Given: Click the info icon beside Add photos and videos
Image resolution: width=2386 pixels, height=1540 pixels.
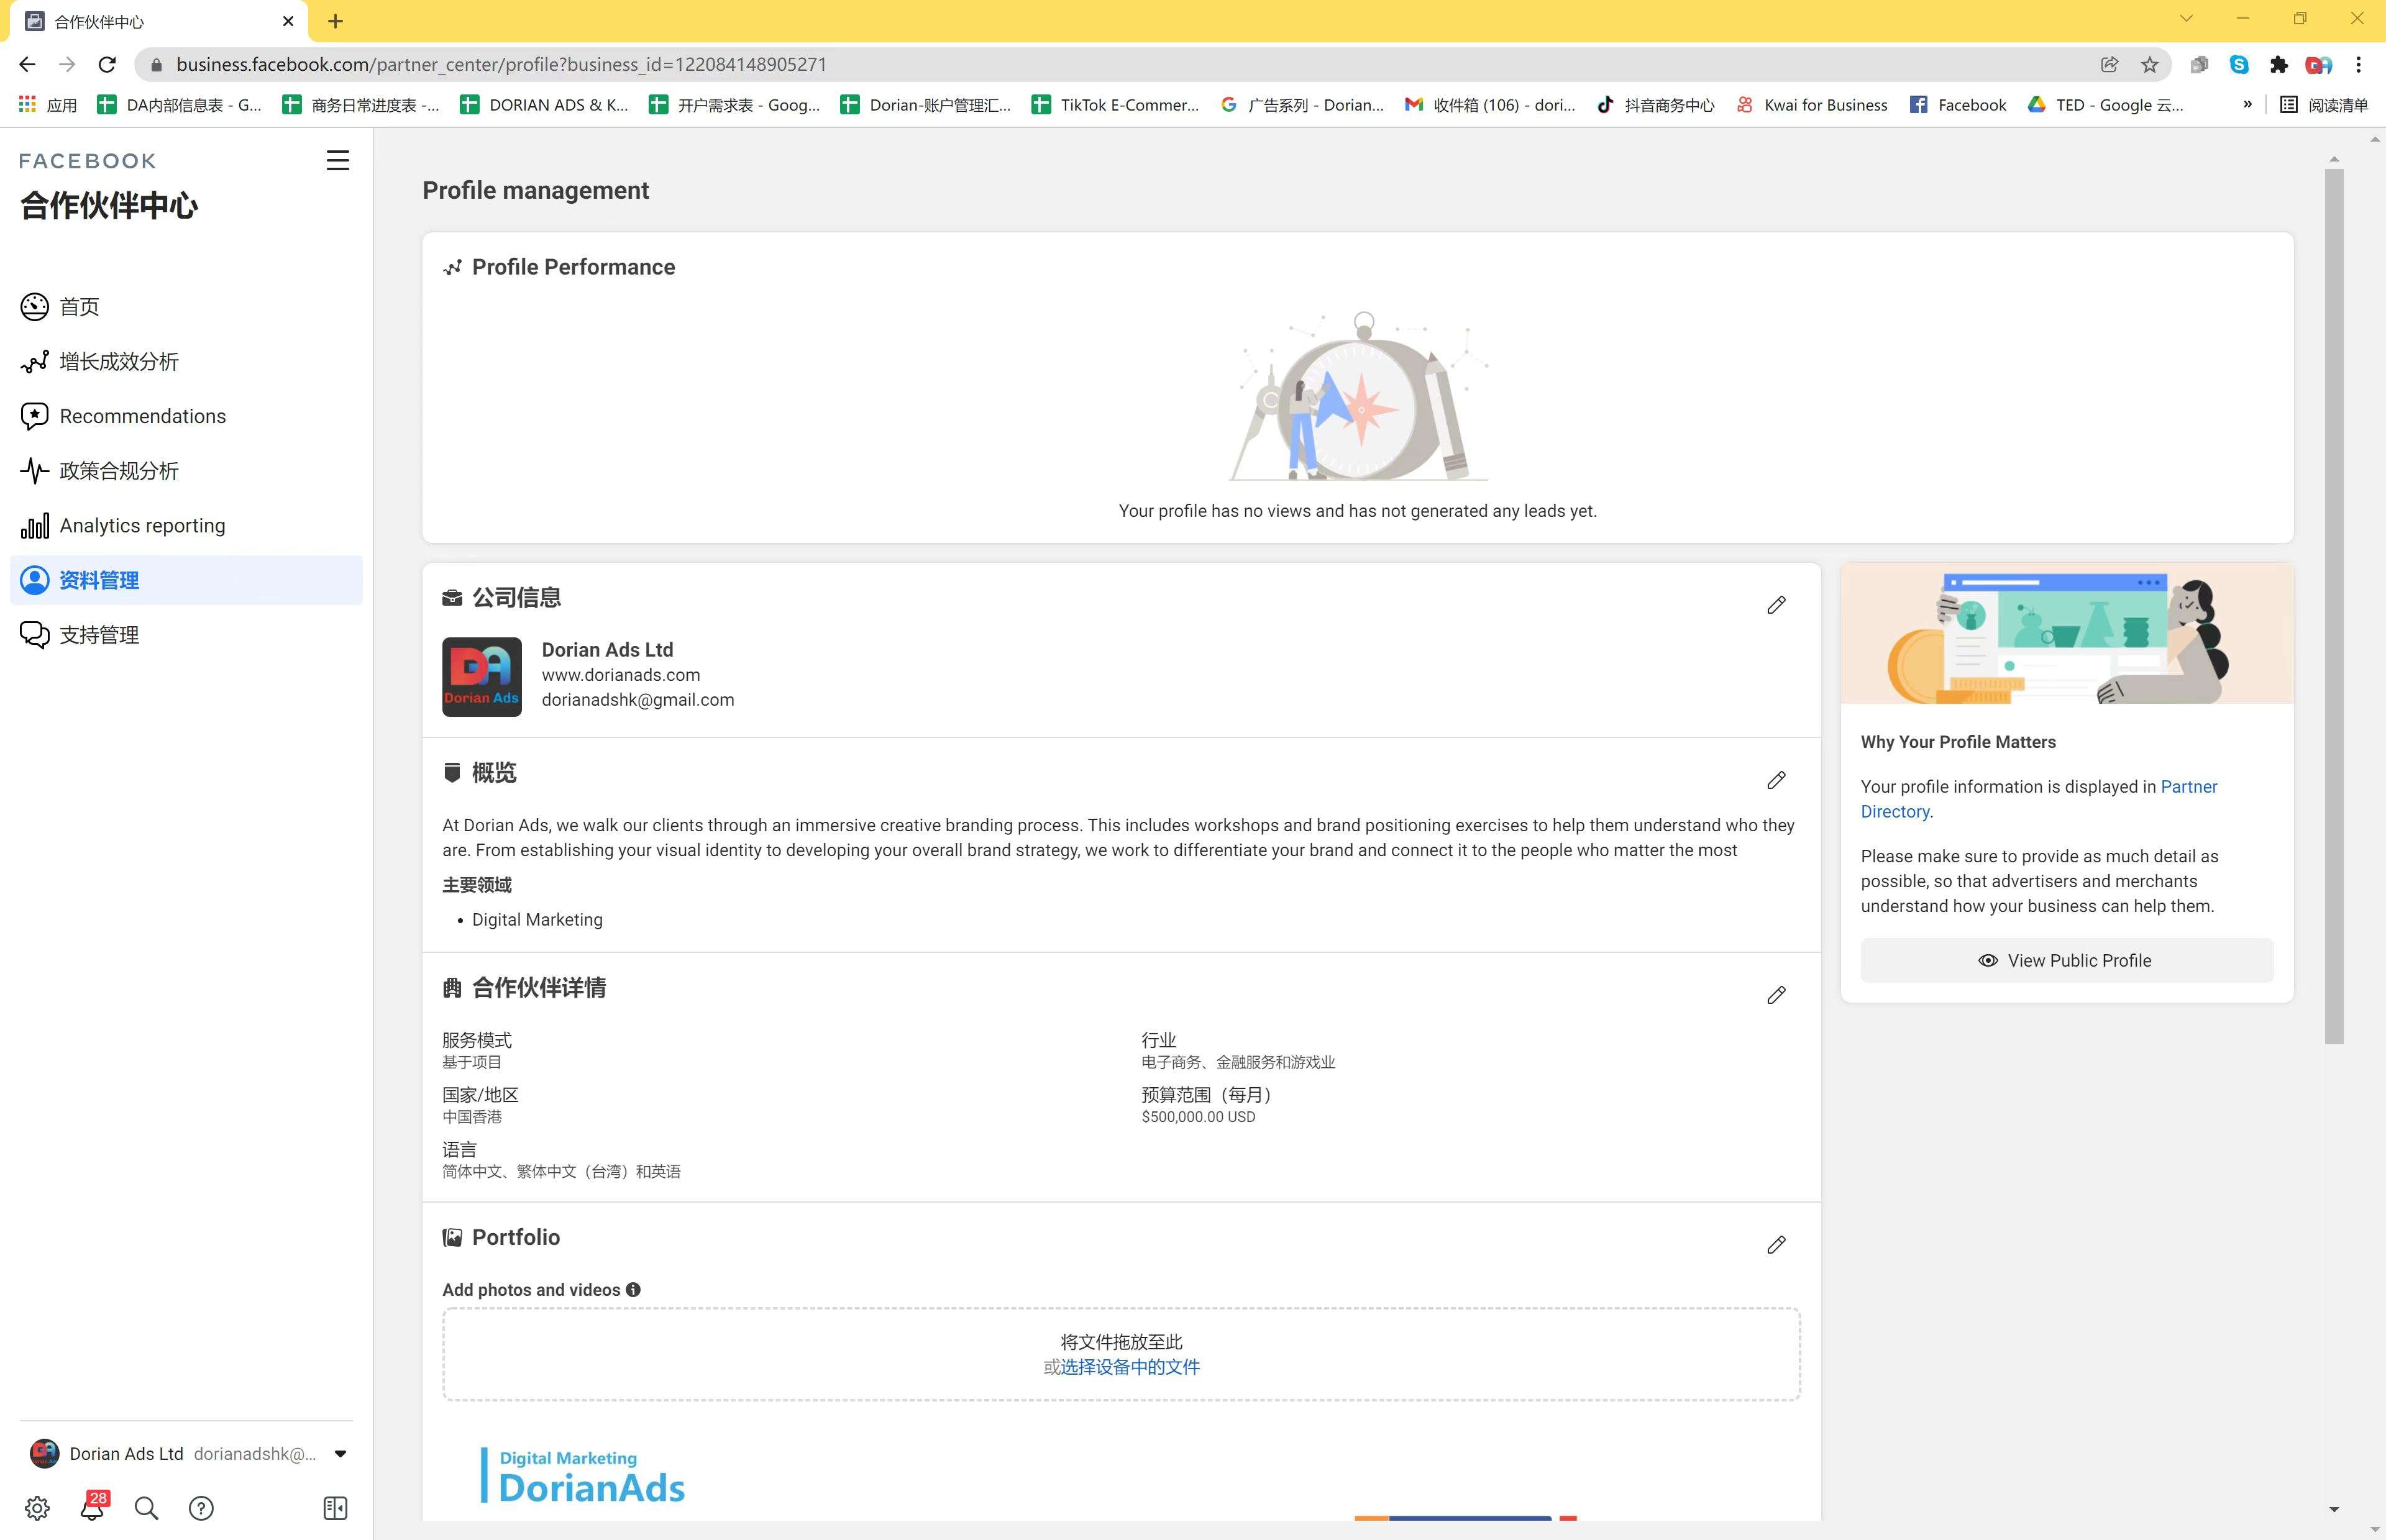Looking at the screenshot, I should pos(633,1290).
